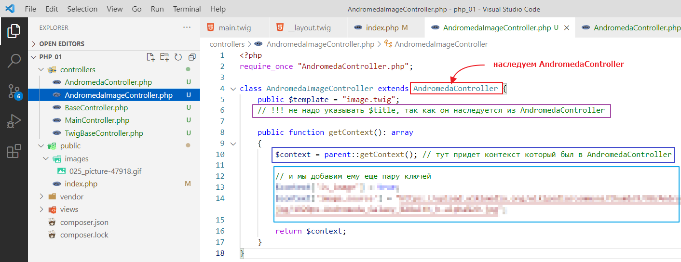Collapse all folders in Explorer
Screen dimensions: 681x262
[x=191, y=57]
